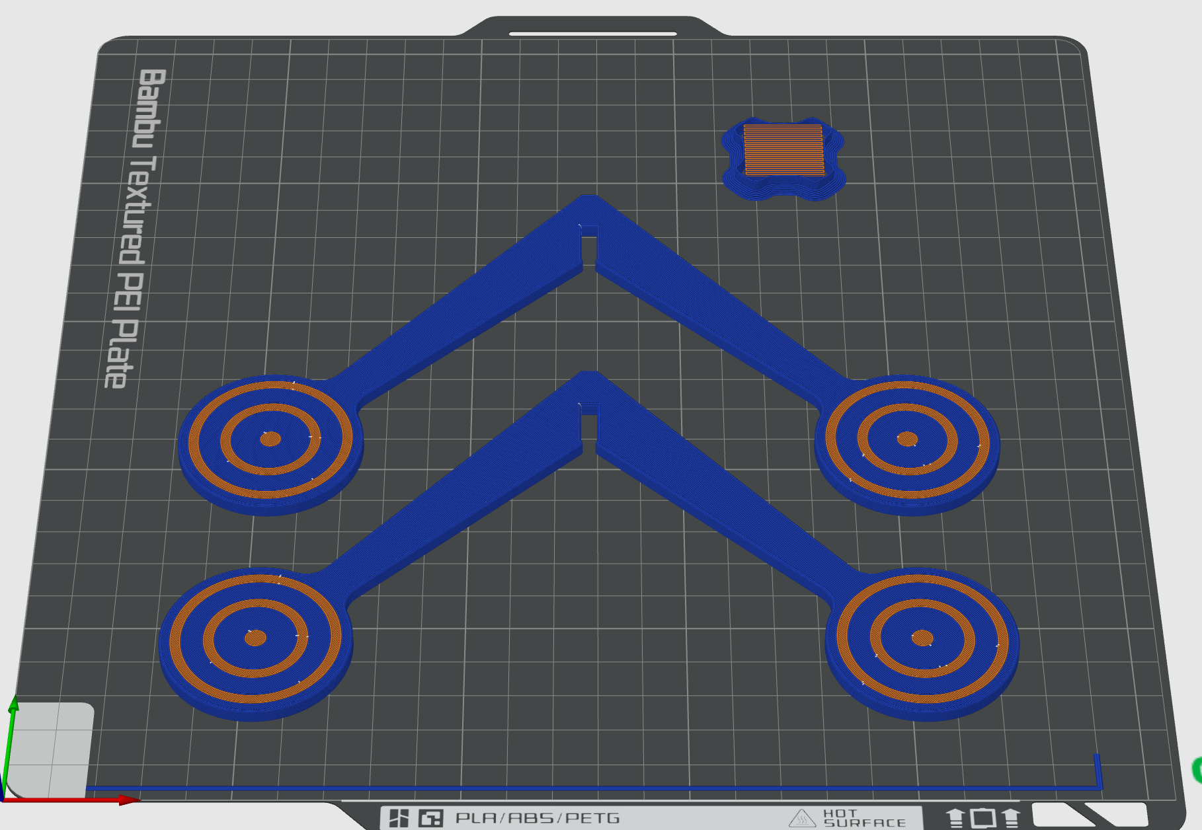Viewport: 1202px width, 830px height.
Task: Click the blue purge line along plate front
Action: point(593,788)
